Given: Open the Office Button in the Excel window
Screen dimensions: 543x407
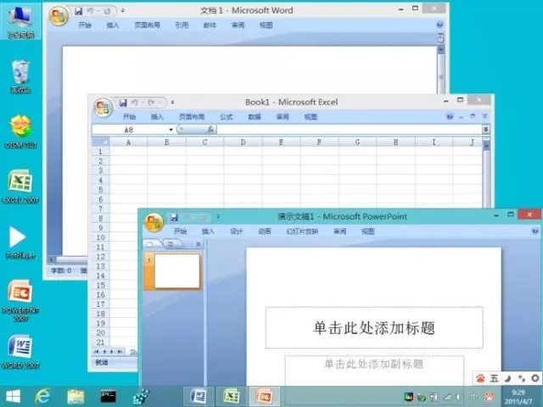Looking at the screenshot, I should click(103, 108).
